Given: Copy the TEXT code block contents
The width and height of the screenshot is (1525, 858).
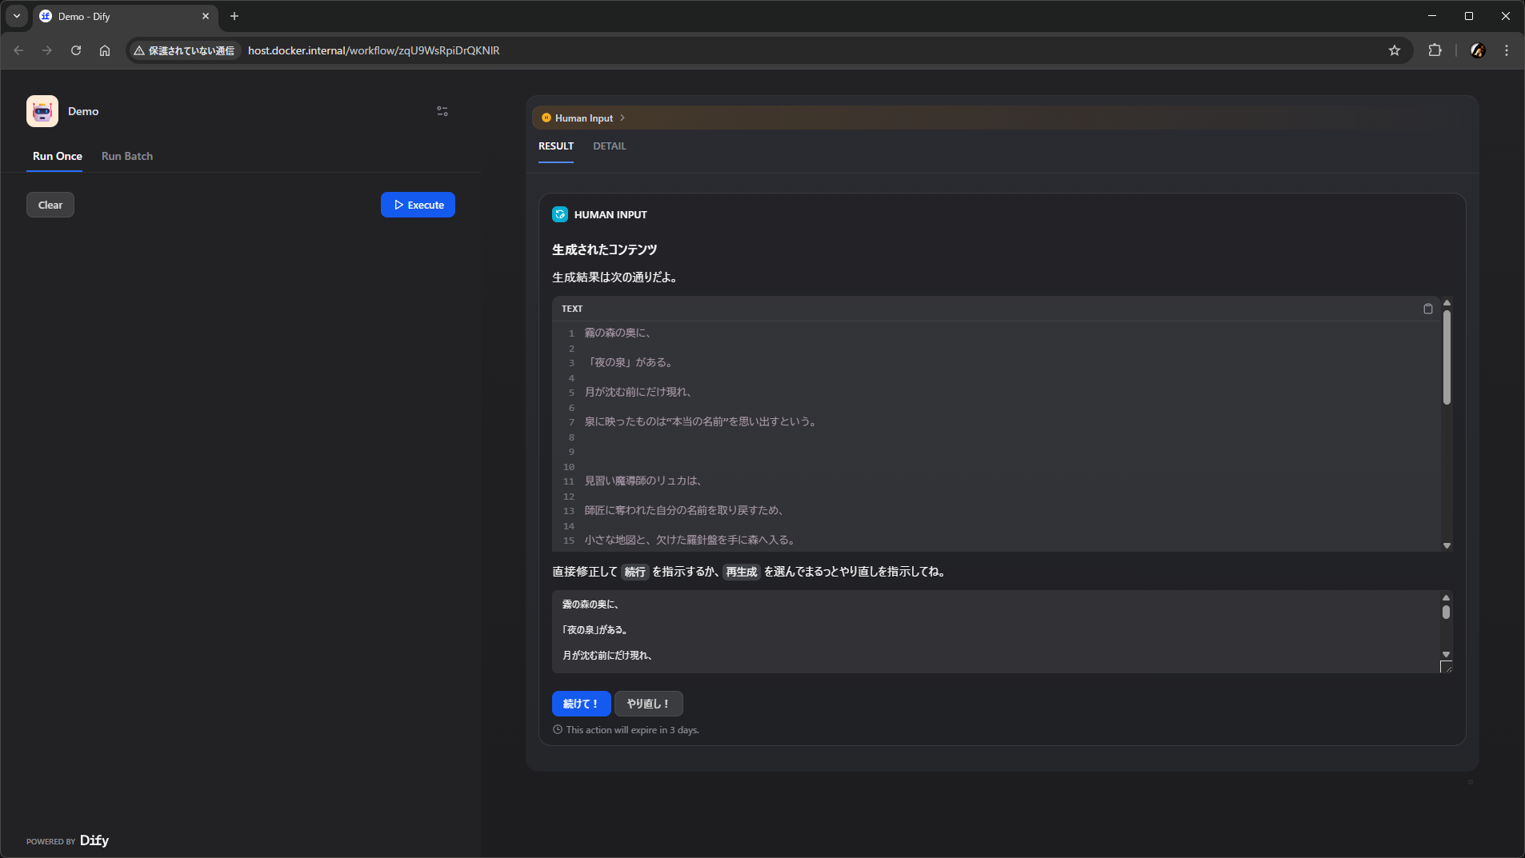Looking at the screenshot, I should coord(1427,309).
